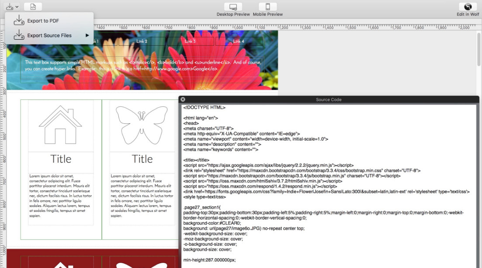Click the -moz-background-size: cover; line
This screenshot has width=482, height=268.
pos(213,239)
